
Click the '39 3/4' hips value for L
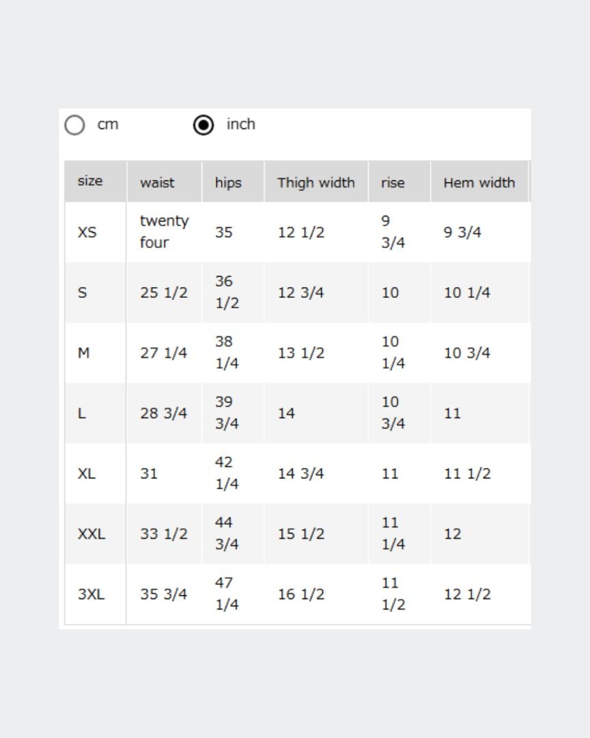point(227,412)
